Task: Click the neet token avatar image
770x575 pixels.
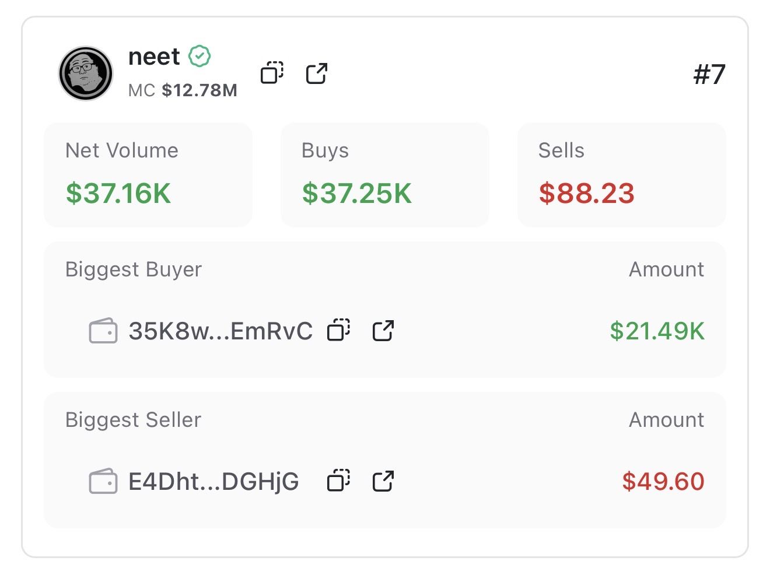Action: [86, 73]
